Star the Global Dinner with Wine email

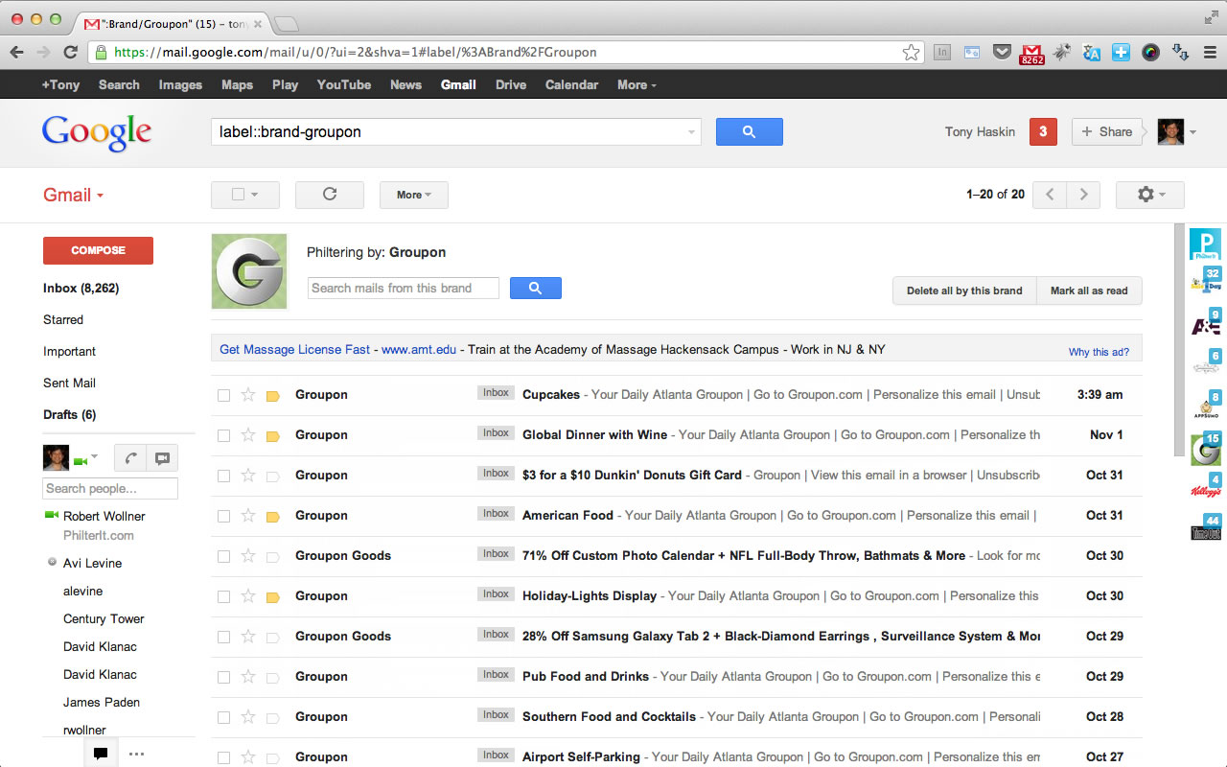click(248, 434)
